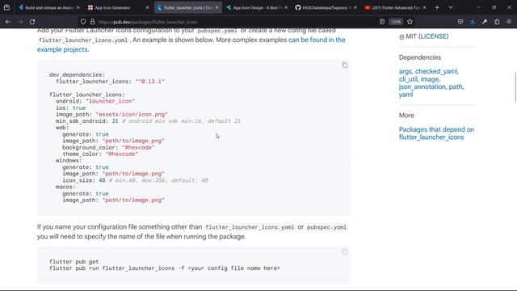Close the GitHub HGSChandeepa tab
This screenshot has height=291, width=517.
pyautogui.click(x=355, y=7)
